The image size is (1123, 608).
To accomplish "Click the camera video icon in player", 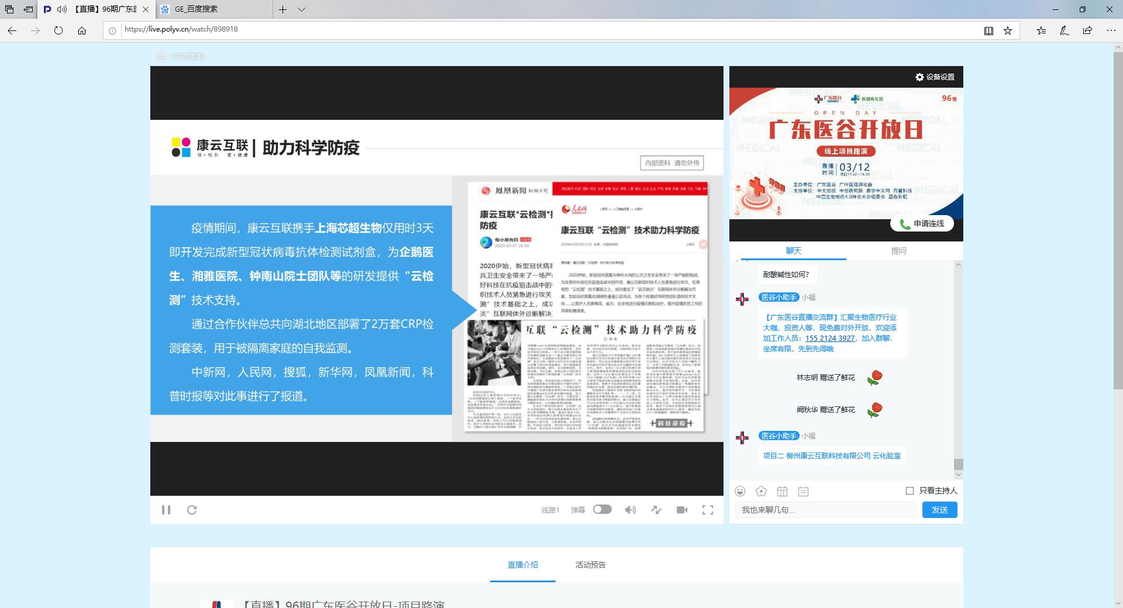I will pos(682,510).
